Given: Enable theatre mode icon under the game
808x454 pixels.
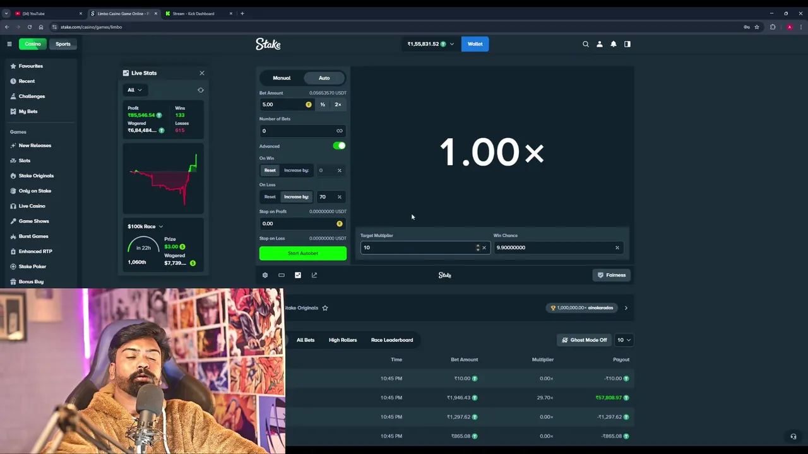Looking at the screenshot, I should coord(282,275).
